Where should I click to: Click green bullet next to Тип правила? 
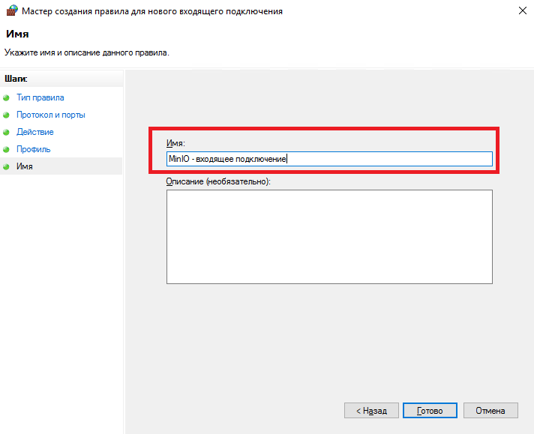[x=7, y=98]
